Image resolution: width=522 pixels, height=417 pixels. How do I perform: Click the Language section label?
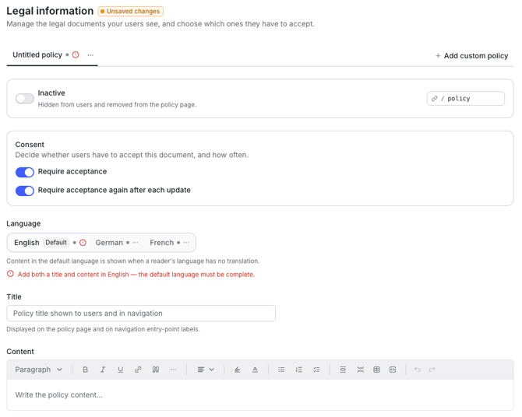23,223
